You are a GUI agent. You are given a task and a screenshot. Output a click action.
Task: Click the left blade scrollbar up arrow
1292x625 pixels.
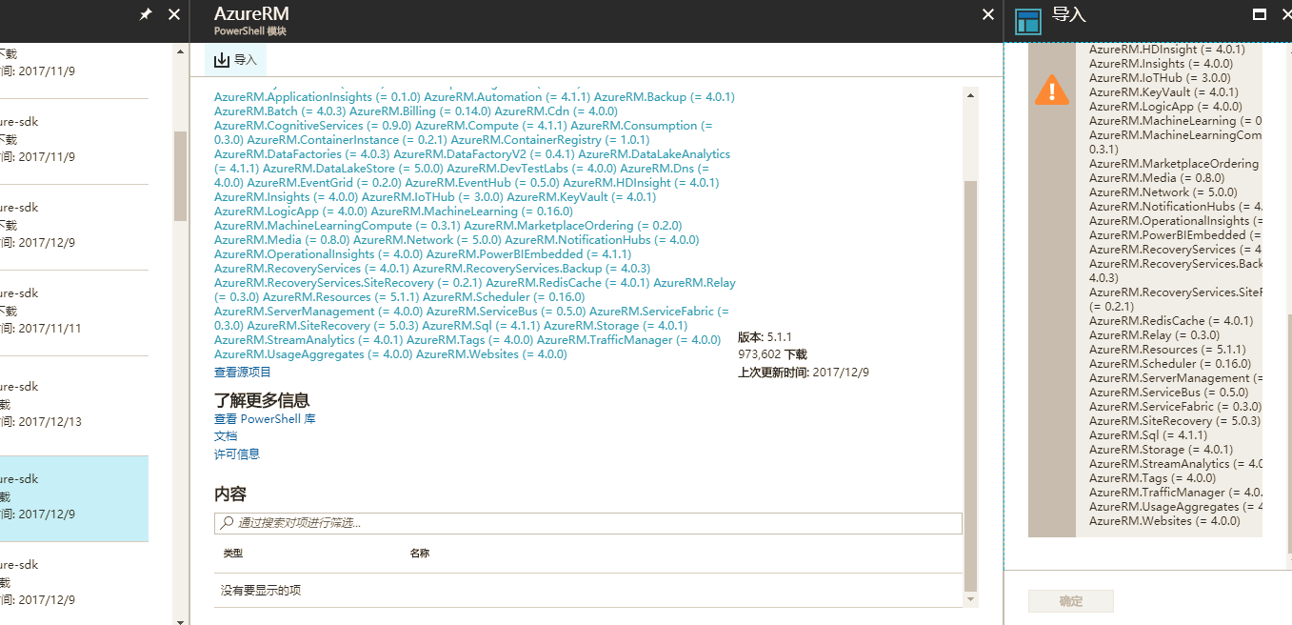coord(180,52)
